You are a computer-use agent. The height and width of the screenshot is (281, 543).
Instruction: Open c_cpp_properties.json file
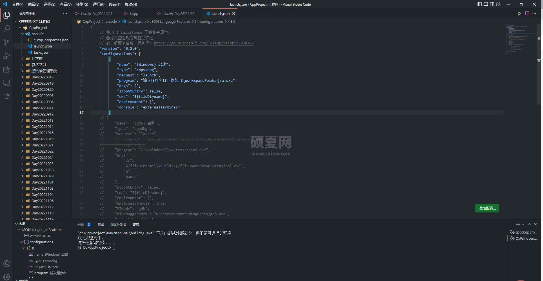point(51,40)
